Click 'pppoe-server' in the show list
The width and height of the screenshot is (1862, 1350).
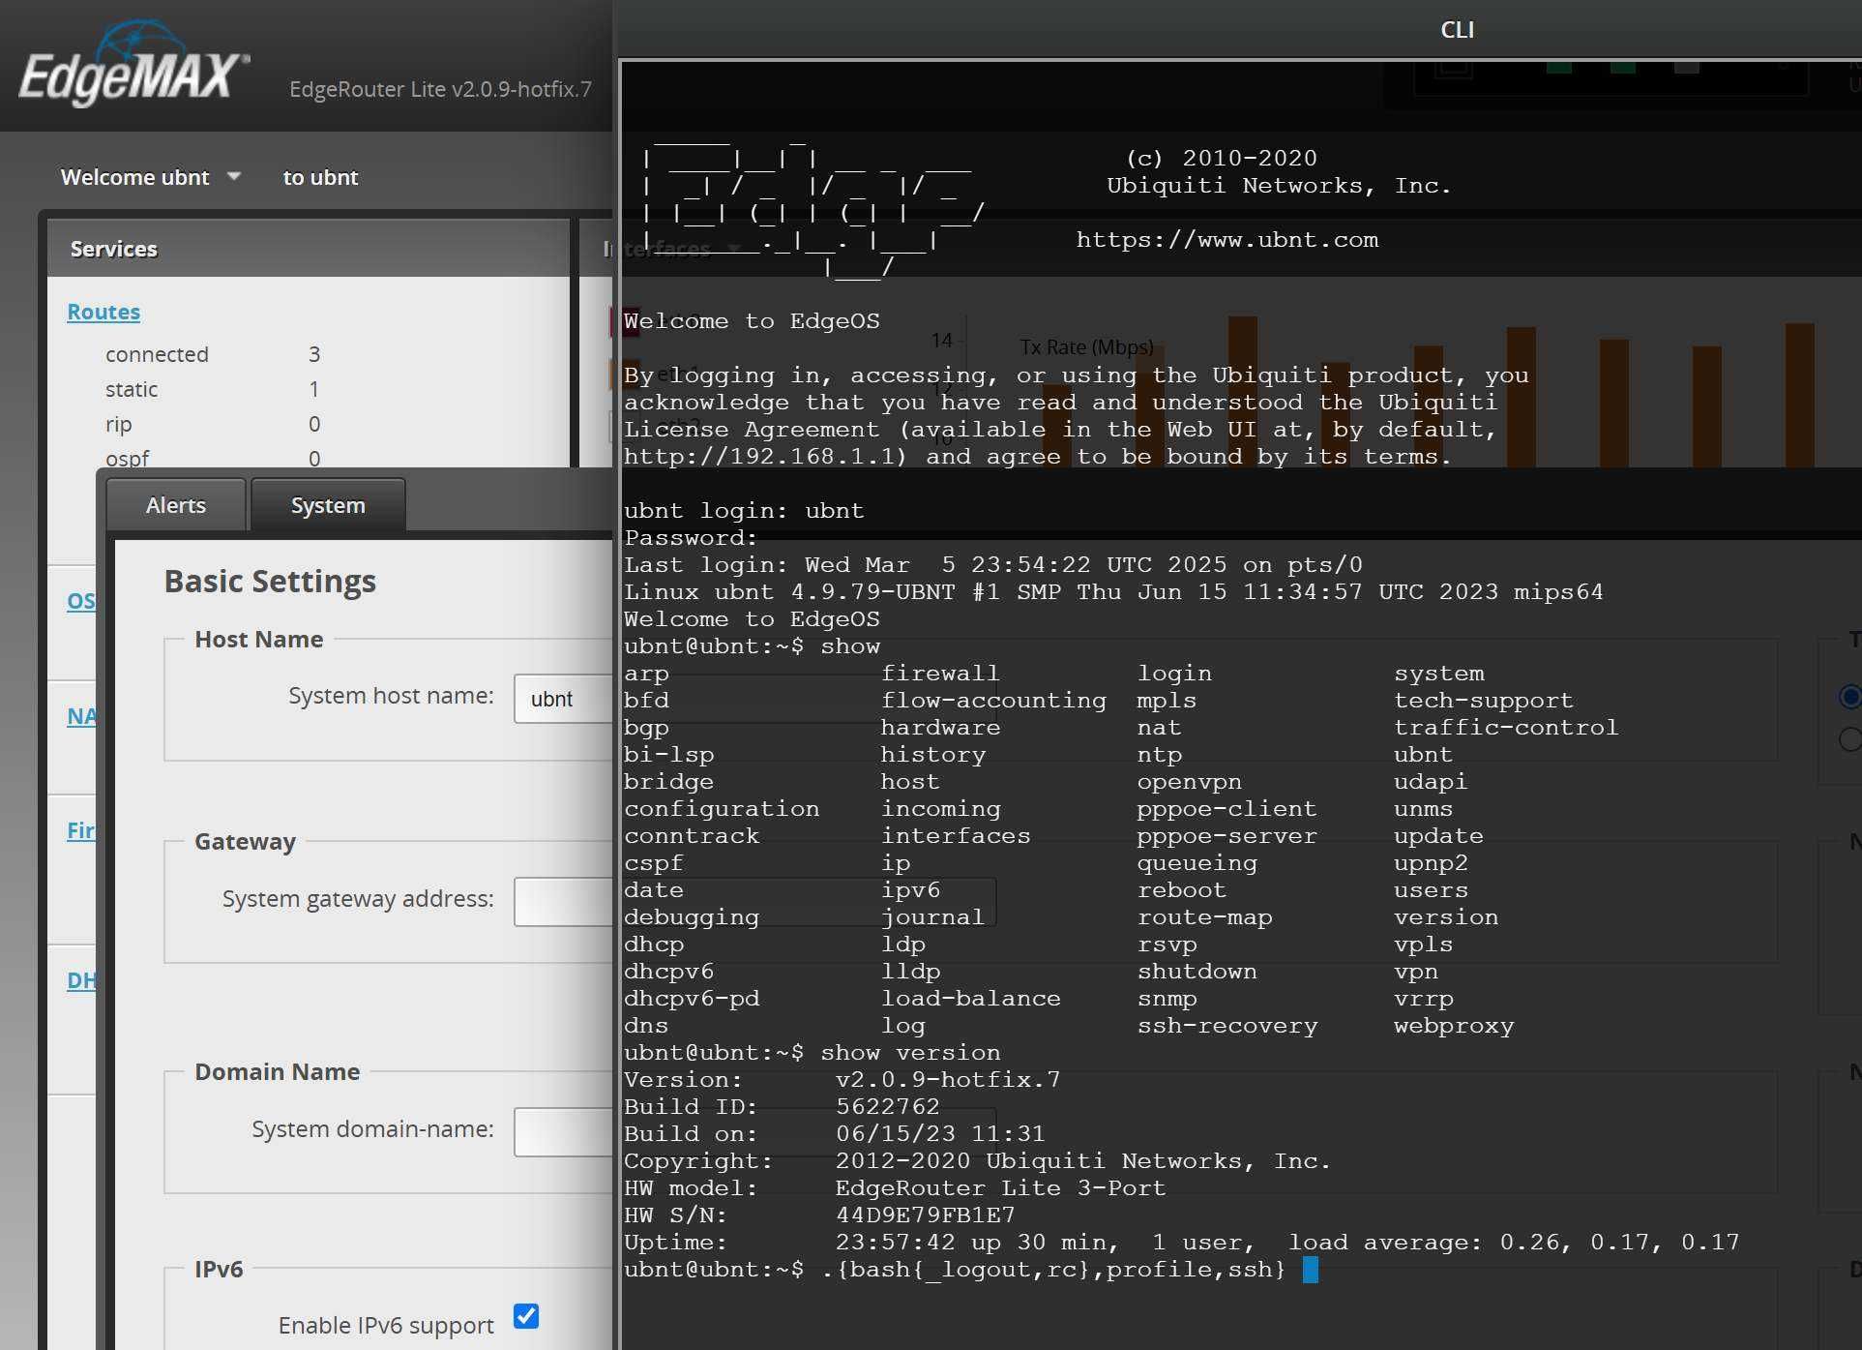coord(1227,836)
